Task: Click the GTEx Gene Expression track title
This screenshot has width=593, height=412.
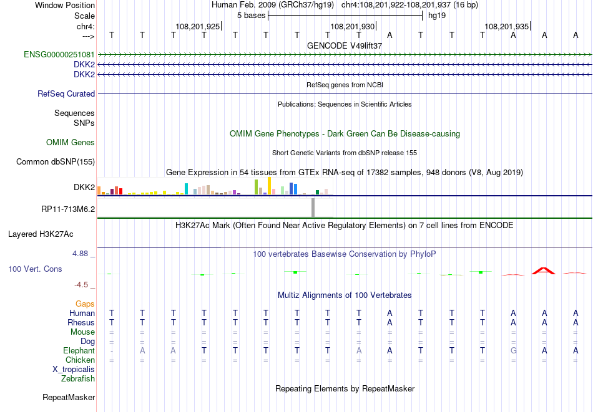Action: point(345,172)
